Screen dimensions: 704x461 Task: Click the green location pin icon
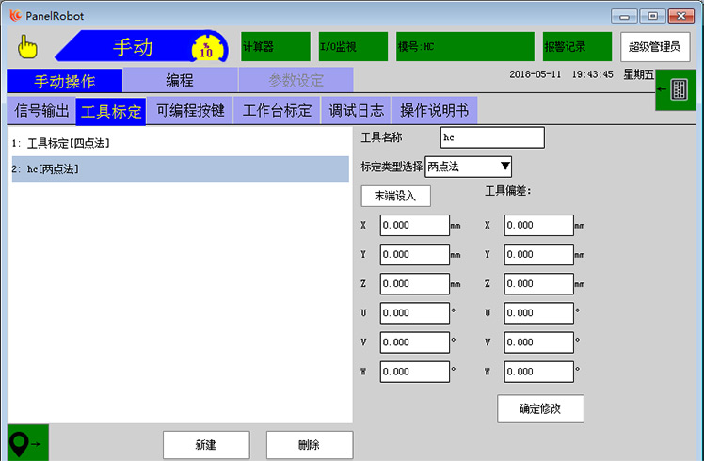click(x=27, y=442)
